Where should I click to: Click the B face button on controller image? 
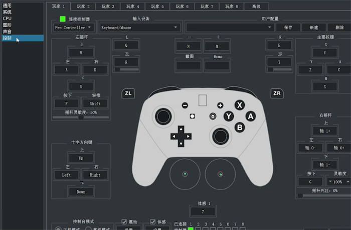pos(240,128)
